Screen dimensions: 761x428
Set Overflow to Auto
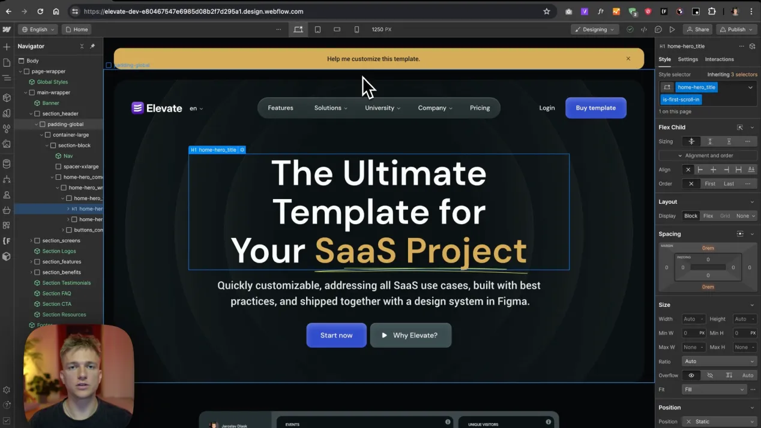pos(747,375)
